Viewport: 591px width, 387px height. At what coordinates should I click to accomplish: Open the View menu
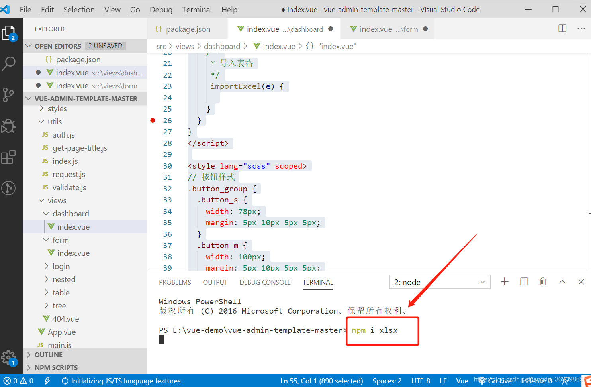point(112,10)
